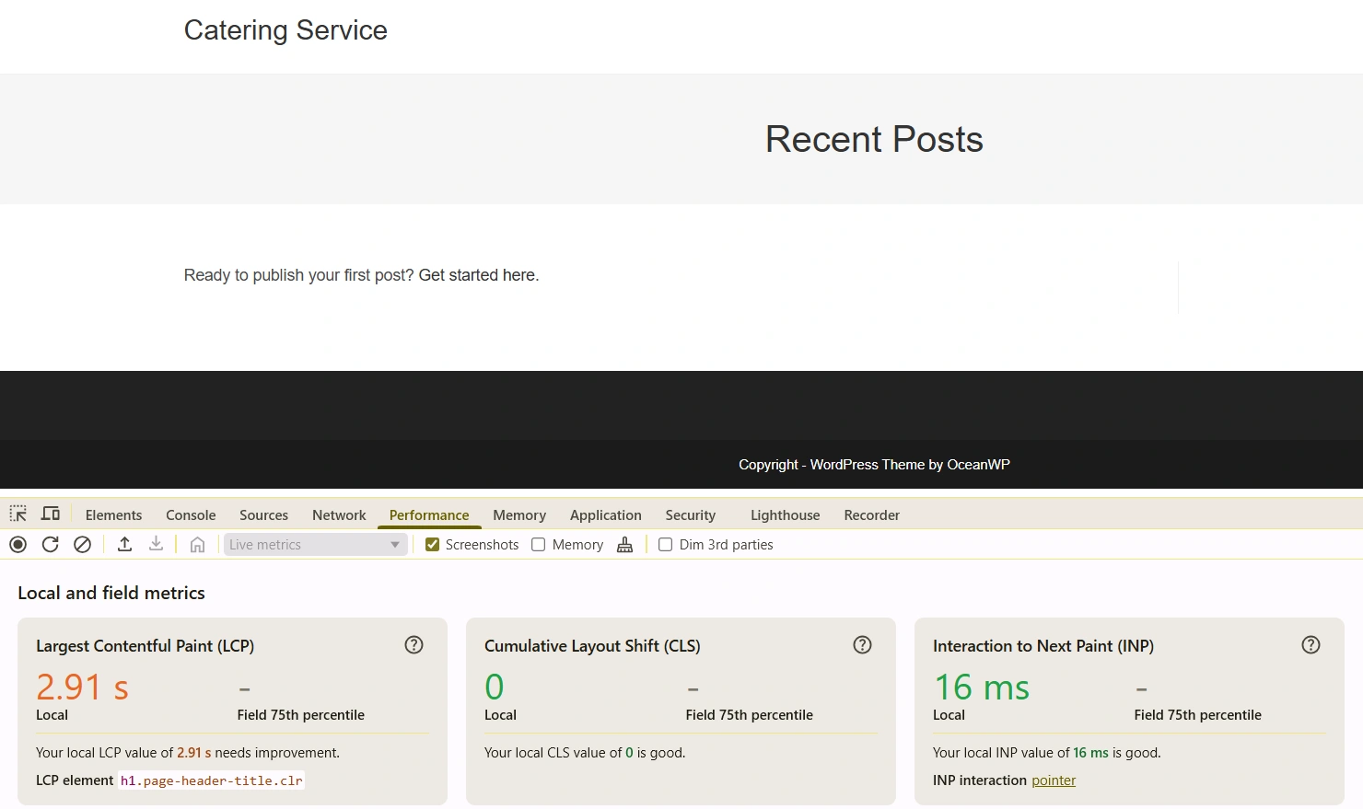Switch to the Recorder tab

[871, 515]
